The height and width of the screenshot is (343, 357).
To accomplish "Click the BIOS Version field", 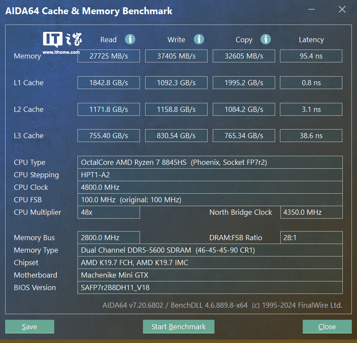I will pyautogui.click(x=210, y=287).
